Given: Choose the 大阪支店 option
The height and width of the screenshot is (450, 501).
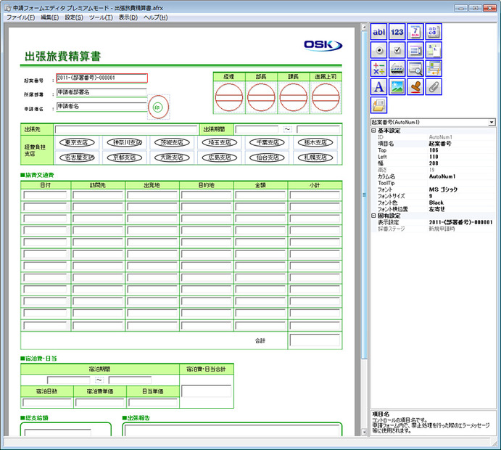Looking at the screenshot, I should (172, 157).
